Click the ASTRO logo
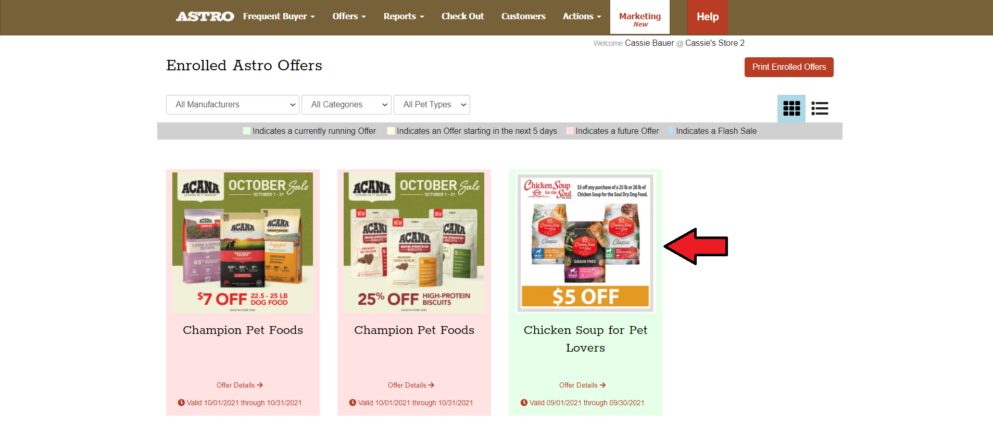The image size is (993, 423). point(205,17)
